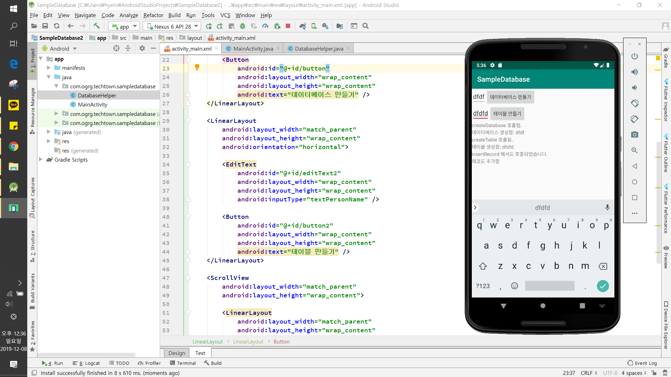Viewport: 671px width, 377px height.
Task: Click the Debug app bug icon
Action: click(x=243, y=26)
